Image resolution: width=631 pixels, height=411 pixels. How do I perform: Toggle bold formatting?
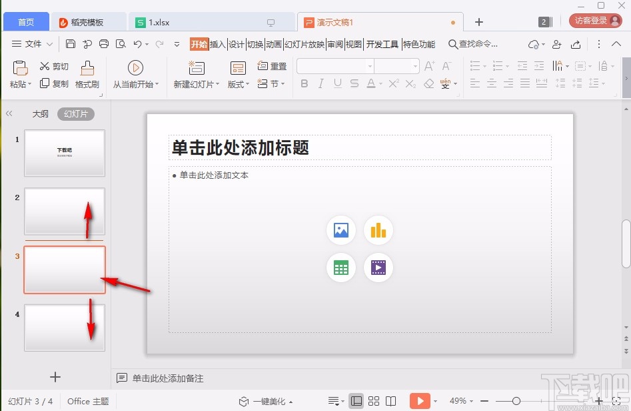[x=305, y=83]
